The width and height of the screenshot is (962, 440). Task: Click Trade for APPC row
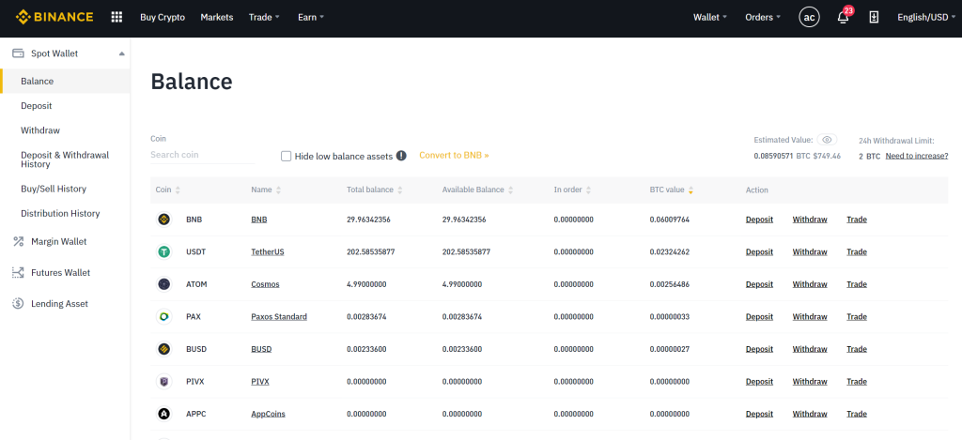click(857, 414)
